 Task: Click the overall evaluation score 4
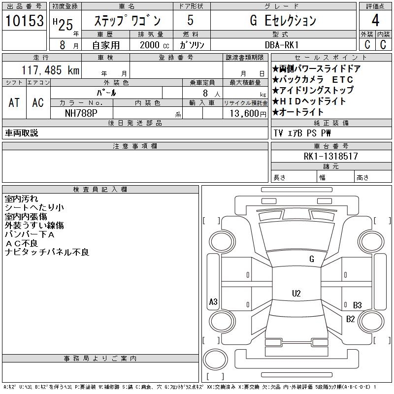click(375, 21)
